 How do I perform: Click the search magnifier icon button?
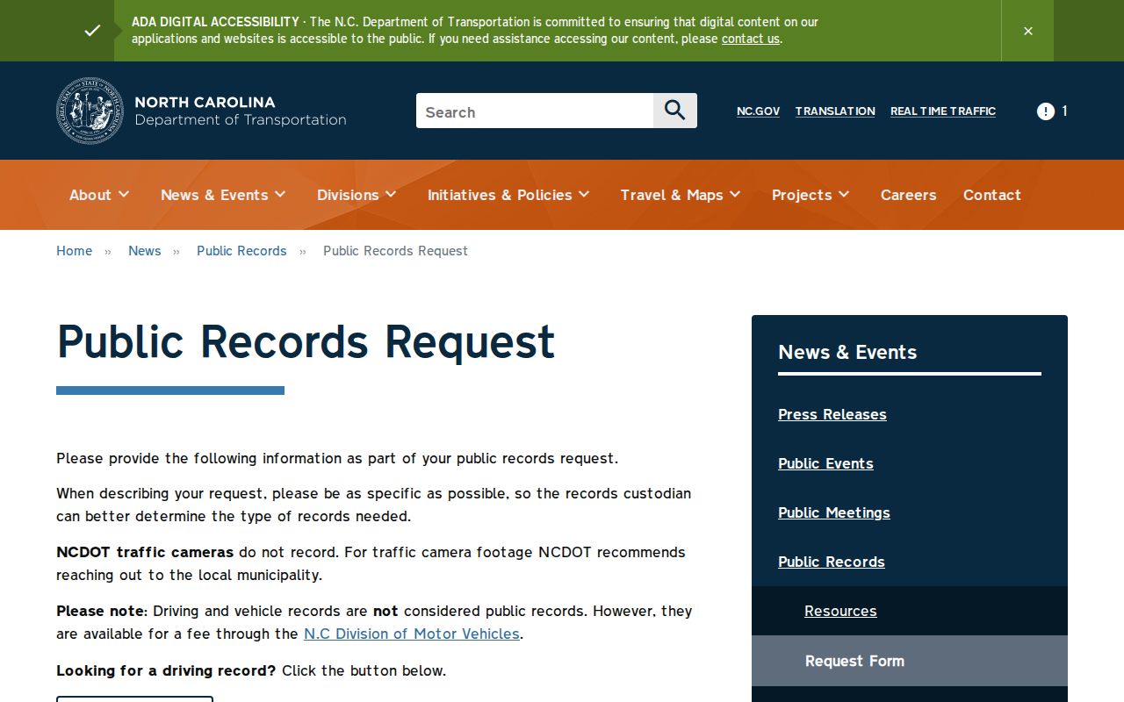(x=674, y=111)
